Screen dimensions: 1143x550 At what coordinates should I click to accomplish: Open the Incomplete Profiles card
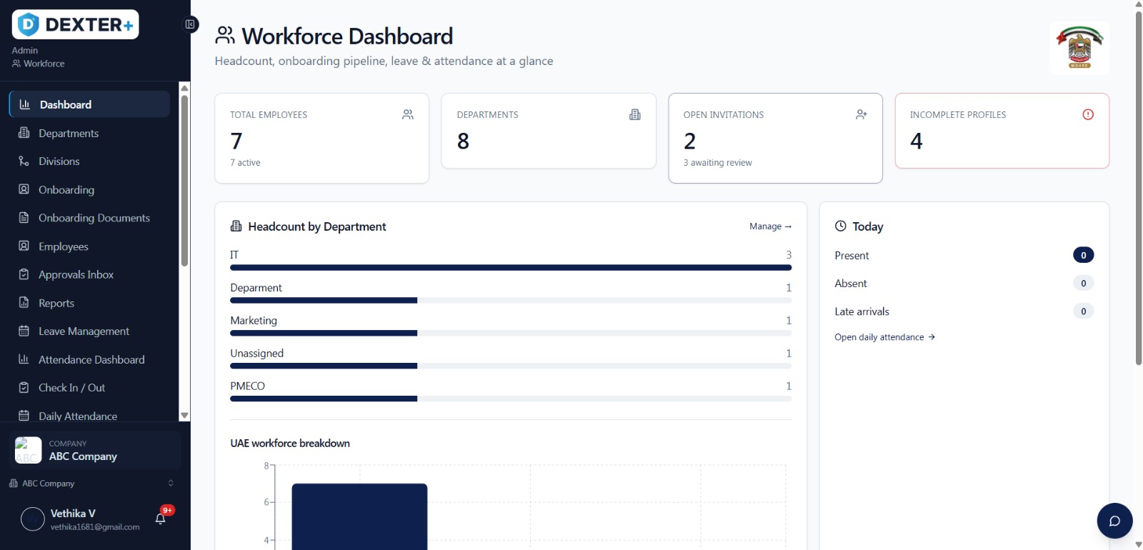(1002, 131)
